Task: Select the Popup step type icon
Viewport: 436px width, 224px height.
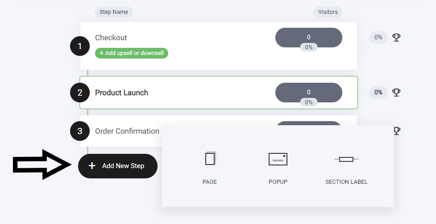Action: (278, 159)
